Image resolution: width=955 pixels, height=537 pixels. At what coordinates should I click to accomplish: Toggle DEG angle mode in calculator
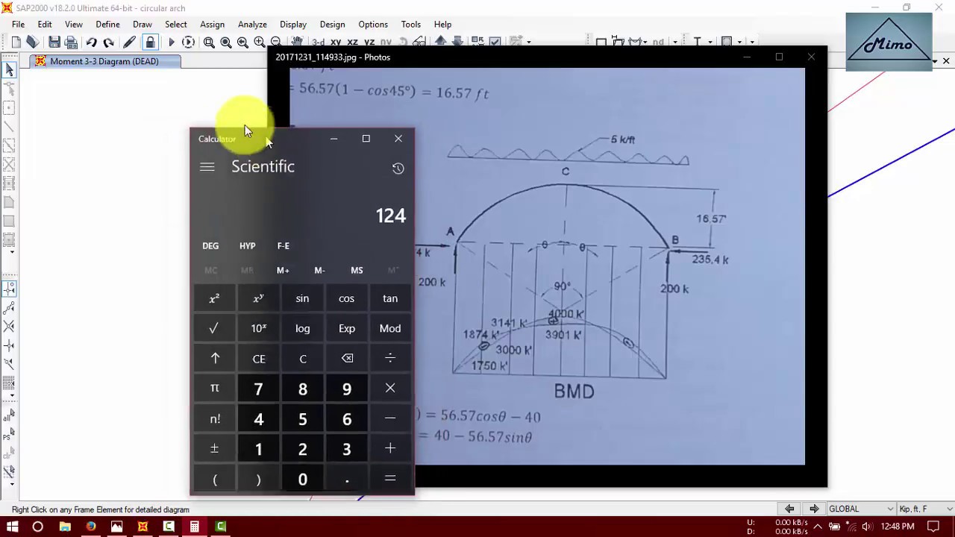[210, 245]
